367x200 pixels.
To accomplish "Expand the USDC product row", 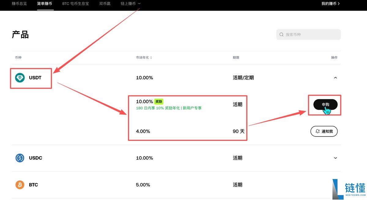I will (335, 158).
